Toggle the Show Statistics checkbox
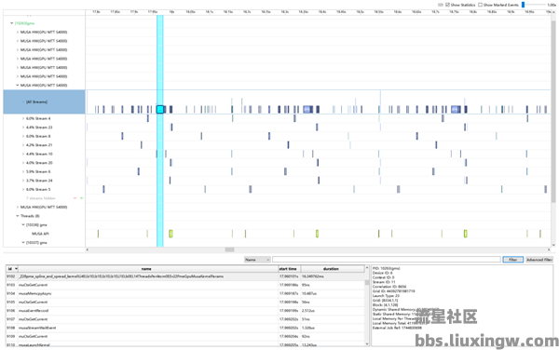The image size is (559, 350). point(448,5)
